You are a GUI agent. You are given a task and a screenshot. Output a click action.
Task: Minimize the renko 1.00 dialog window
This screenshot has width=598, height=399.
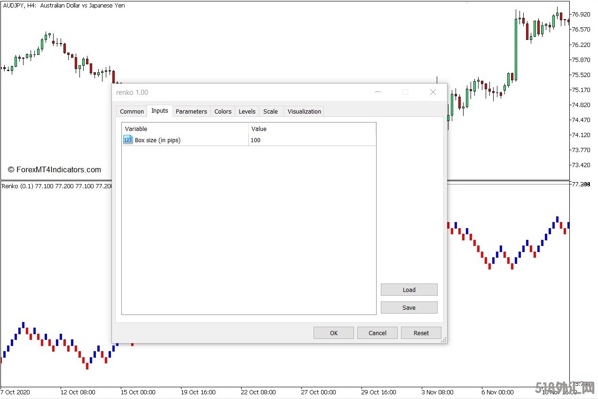(378, 92)
